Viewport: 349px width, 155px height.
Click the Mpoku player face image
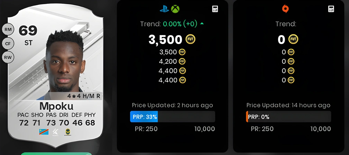pos(64,62)
